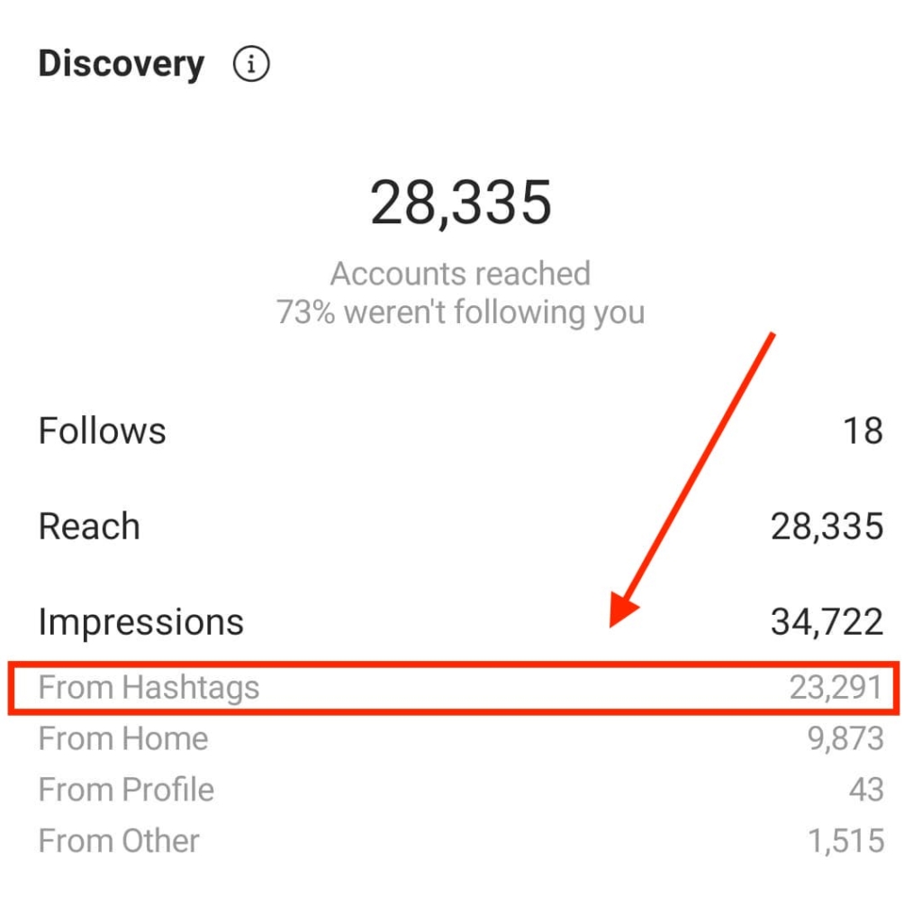Click the From Hashtags row
This screenshot has height=922, width=922.
[x=454, y=688]
